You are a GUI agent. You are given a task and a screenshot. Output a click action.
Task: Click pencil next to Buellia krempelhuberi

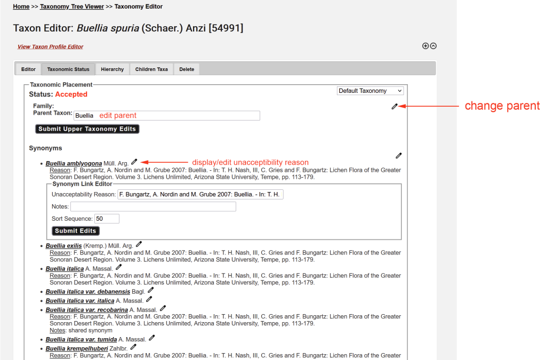(133, 347)
